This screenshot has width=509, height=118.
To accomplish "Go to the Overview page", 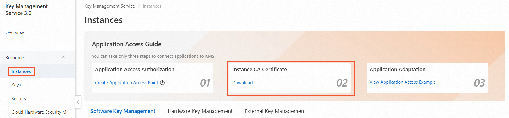I will (15, 33).
